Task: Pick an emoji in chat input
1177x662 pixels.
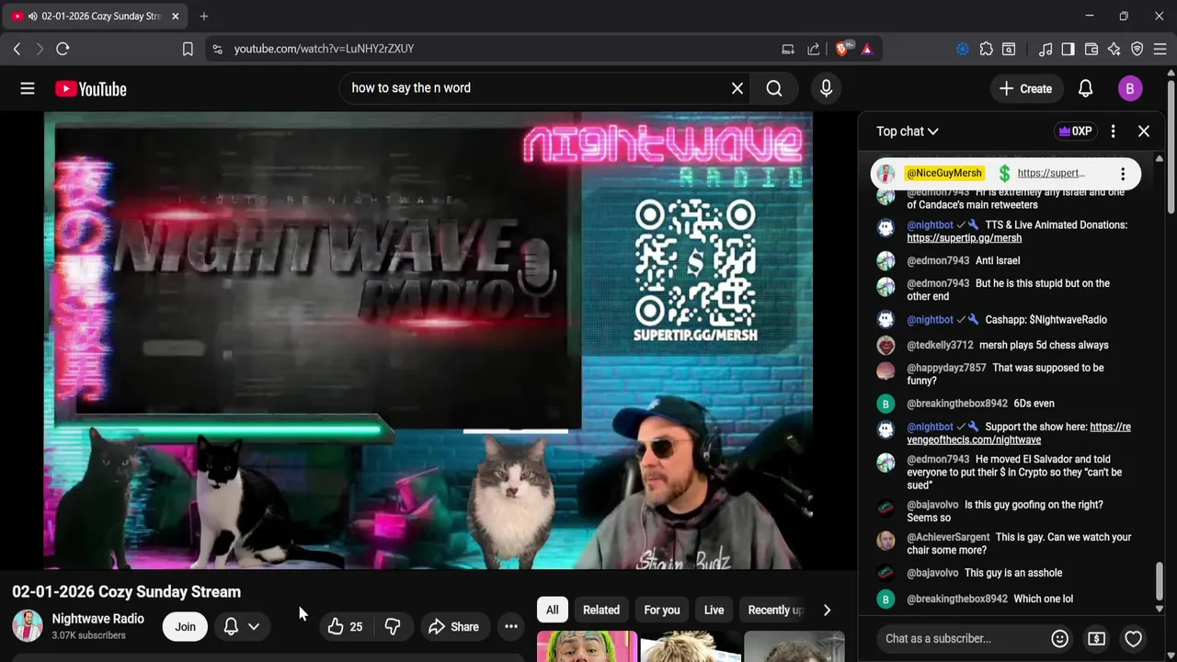Action: [1059, 638]
